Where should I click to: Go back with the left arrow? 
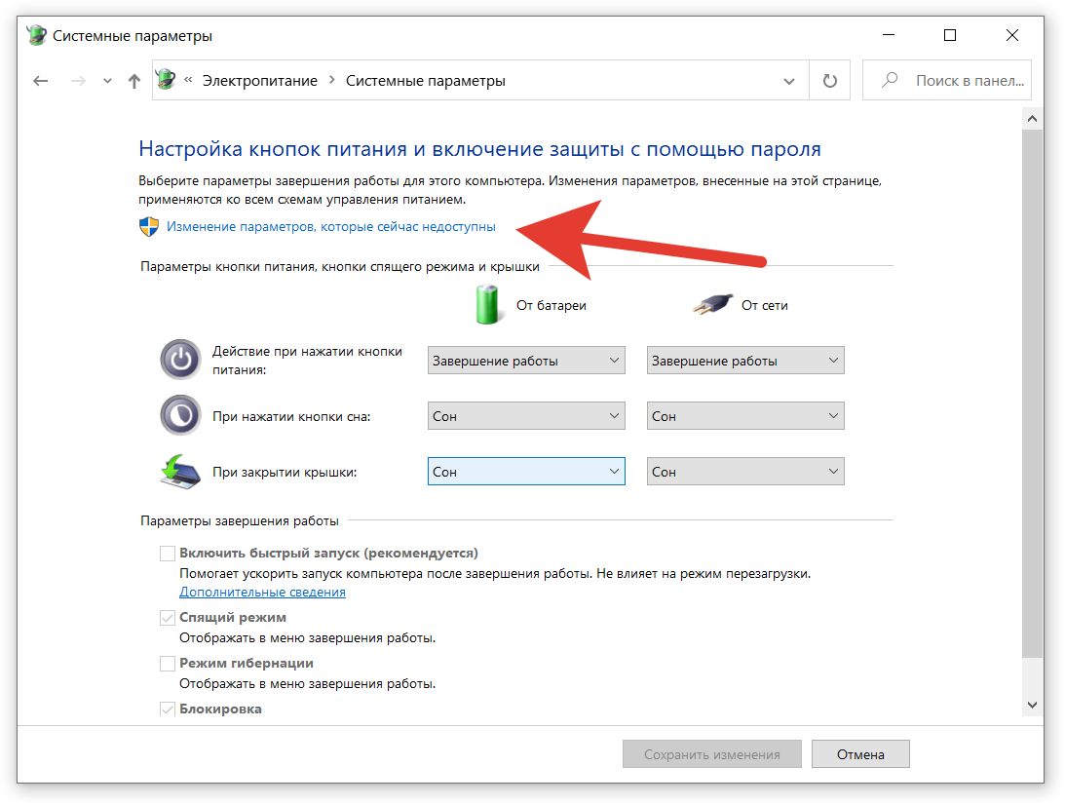41,81
